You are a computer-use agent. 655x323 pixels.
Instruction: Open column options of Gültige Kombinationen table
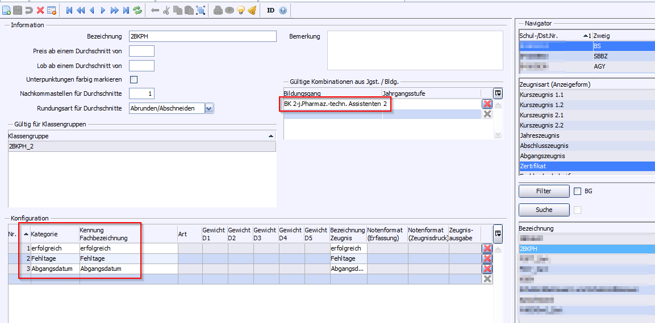click(x=498, y=93)
